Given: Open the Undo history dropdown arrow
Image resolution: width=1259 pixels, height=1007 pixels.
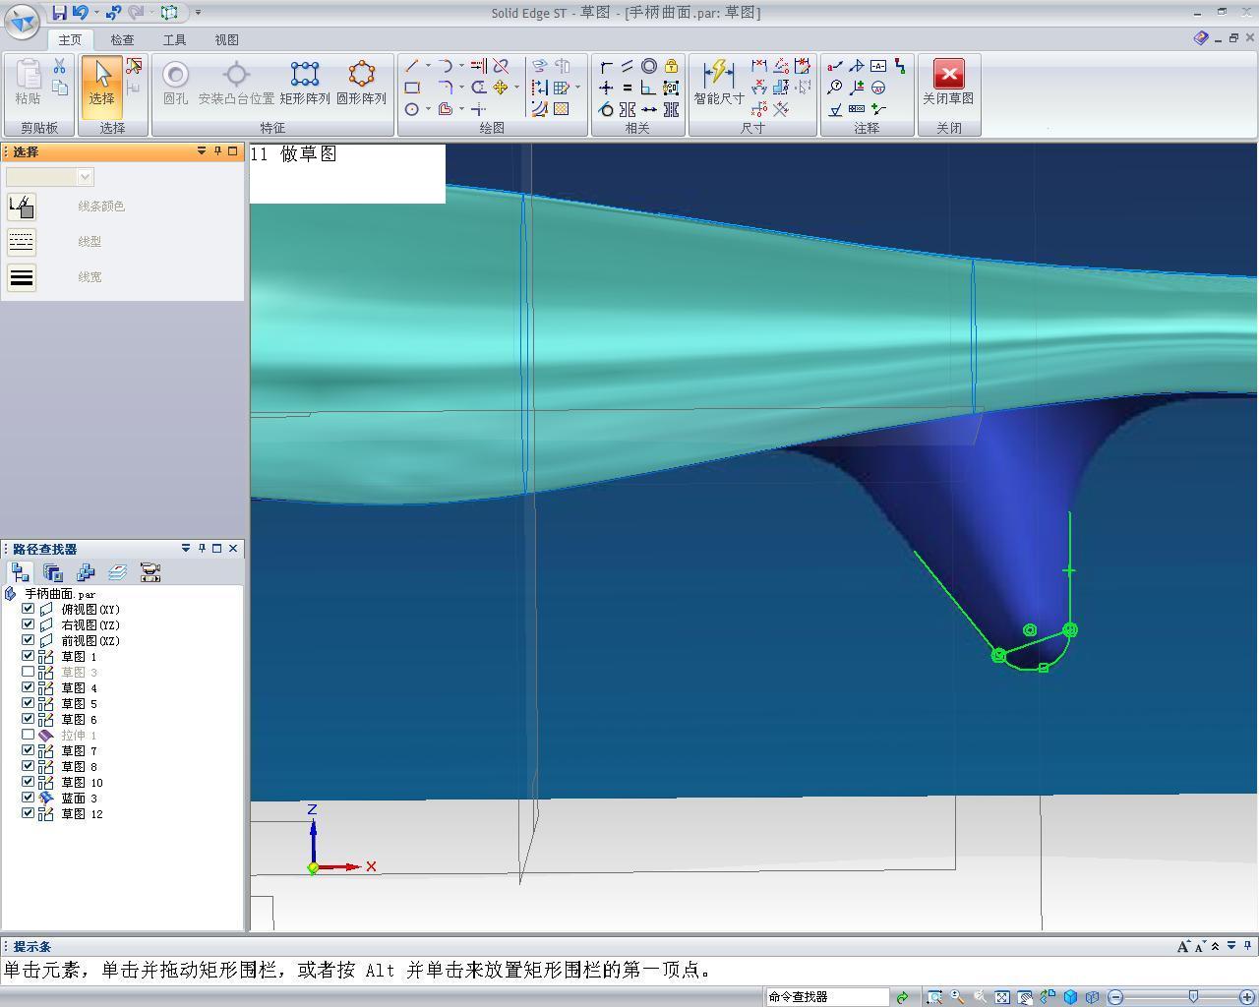Looking at the screenshot, I should click(96, 13).
